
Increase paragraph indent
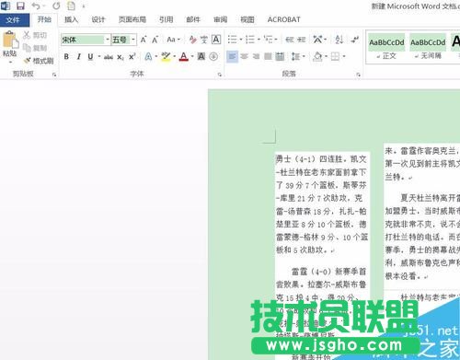click(302, 40)
